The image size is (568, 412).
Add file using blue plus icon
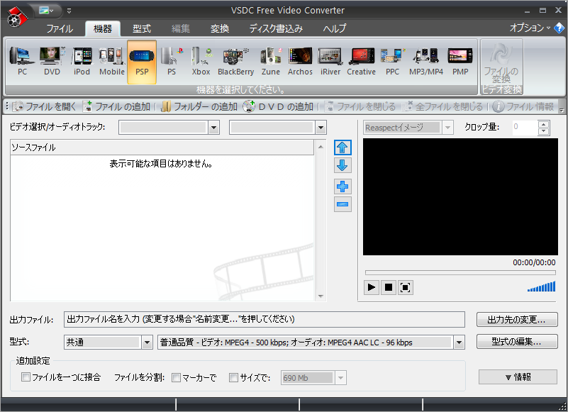click(343, 186)
